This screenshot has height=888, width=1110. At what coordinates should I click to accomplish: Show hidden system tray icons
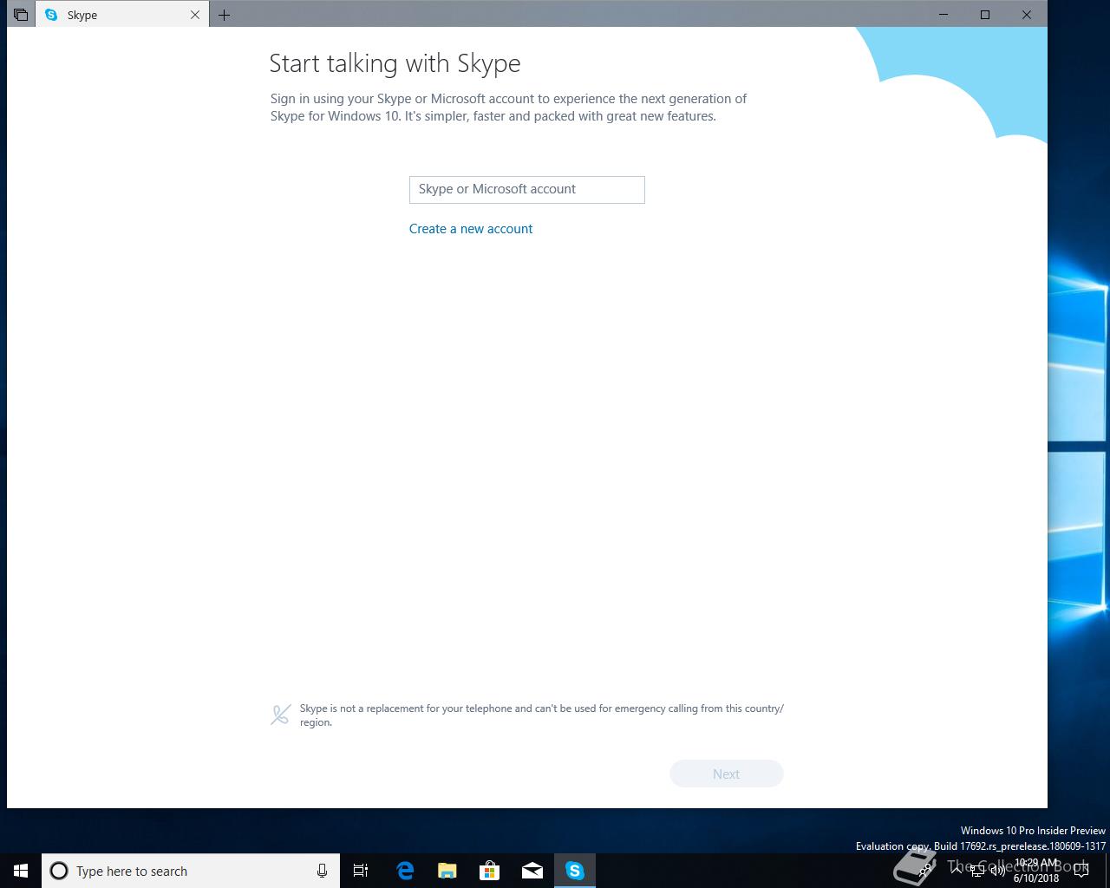pos(956,871)
